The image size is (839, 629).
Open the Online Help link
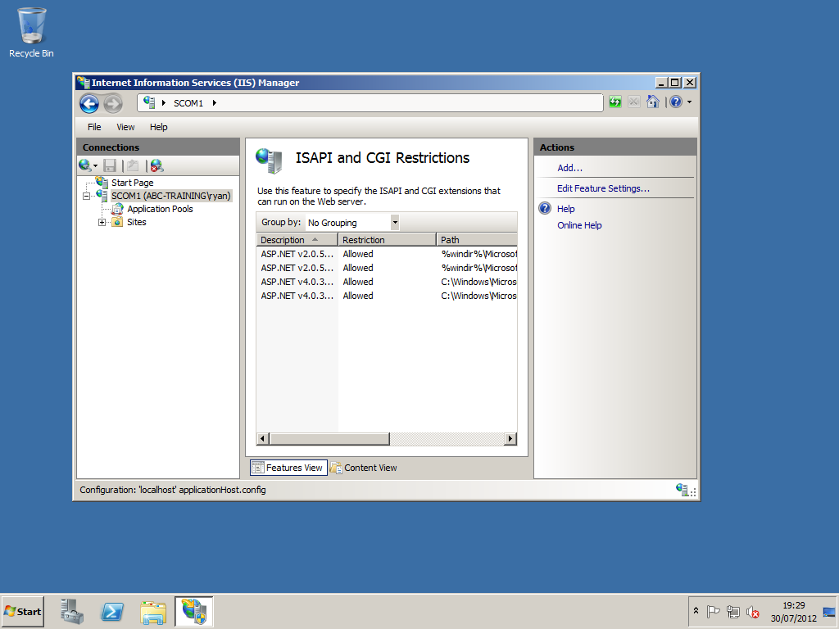point(579,225)
